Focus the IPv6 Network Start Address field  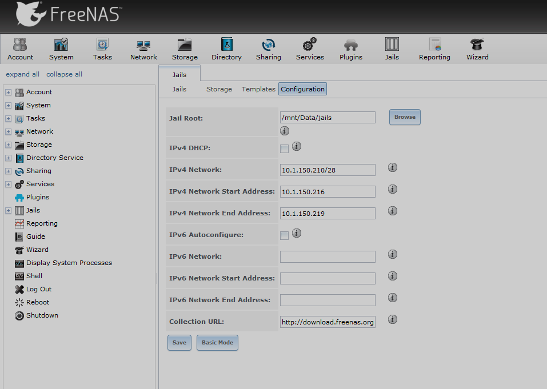pyautogui.click(x=328, y=279)
